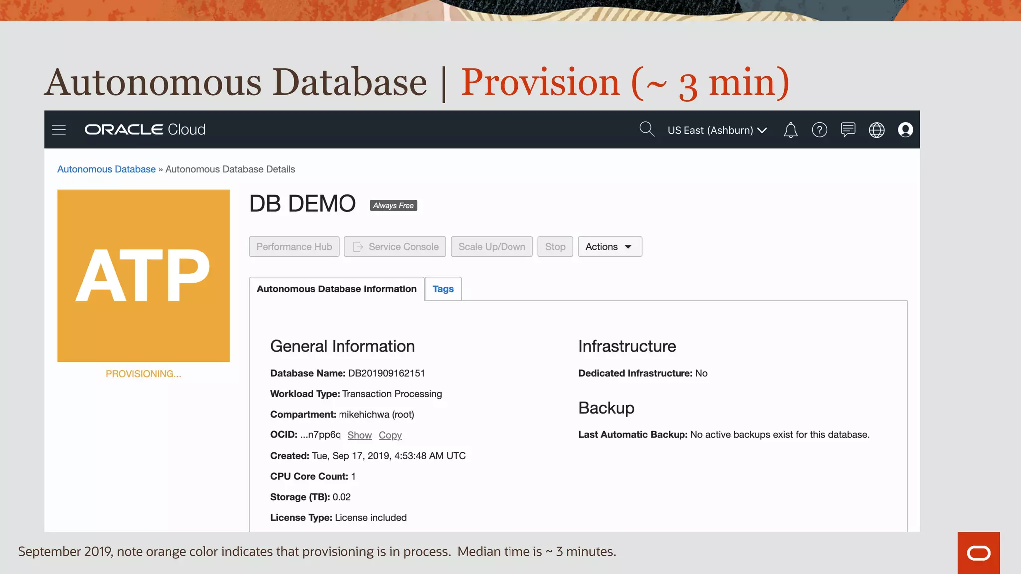Click the Transaction Processing workload value
The image size is (1021, 574).
(392, 394)
